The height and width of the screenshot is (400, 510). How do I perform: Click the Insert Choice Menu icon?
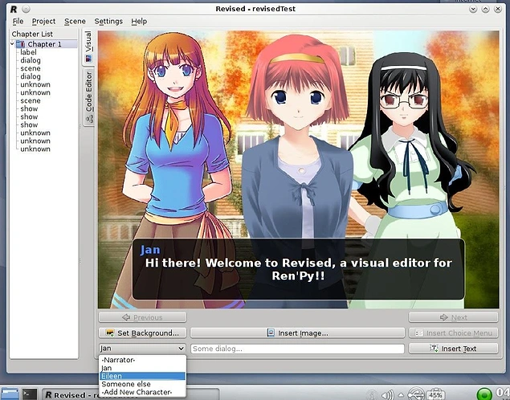pyautogui.click(x=419, y=333)
